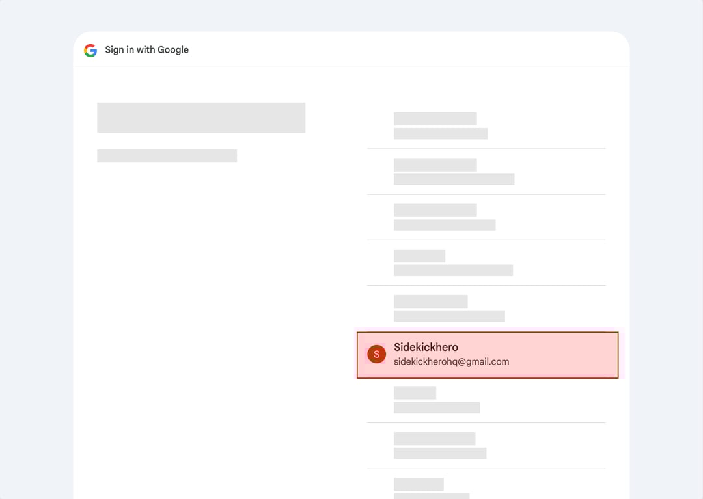Viewport: 703px width, 499px height.
Task: Click the Google "G" logo
Action: pos(90,50)
